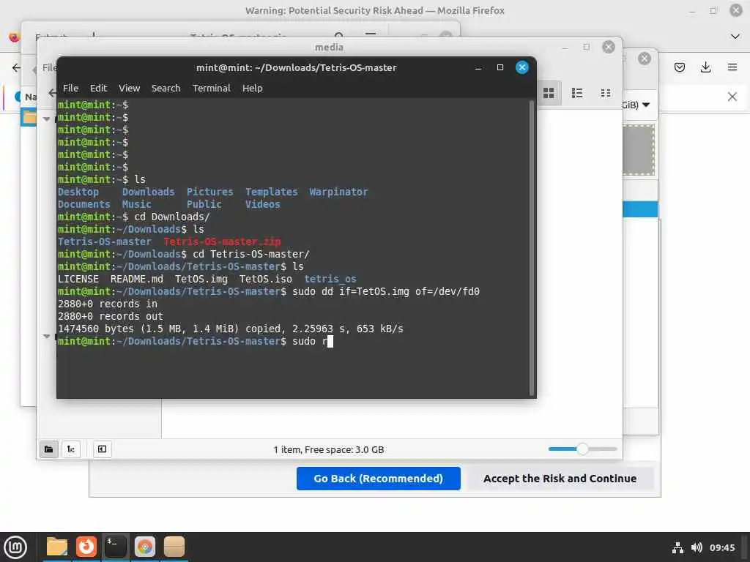Screen dimensions: 750x562
Task: Switch file manager to list view
Action: (577, 93)
